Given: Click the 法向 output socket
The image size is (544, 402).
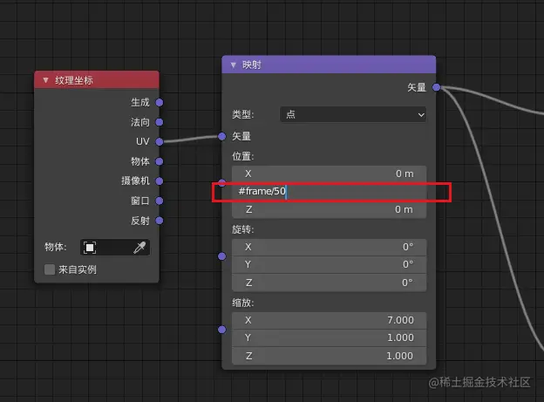Looking at the screenshot, I should coord(160,122).
